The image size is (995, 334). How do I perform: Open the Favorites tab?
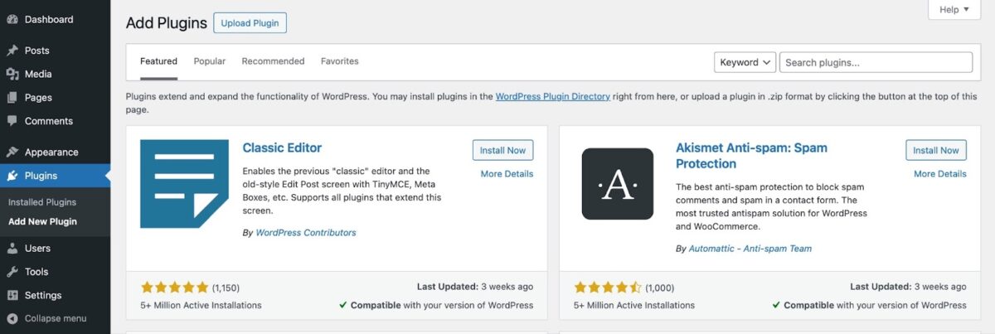[340, 61]
